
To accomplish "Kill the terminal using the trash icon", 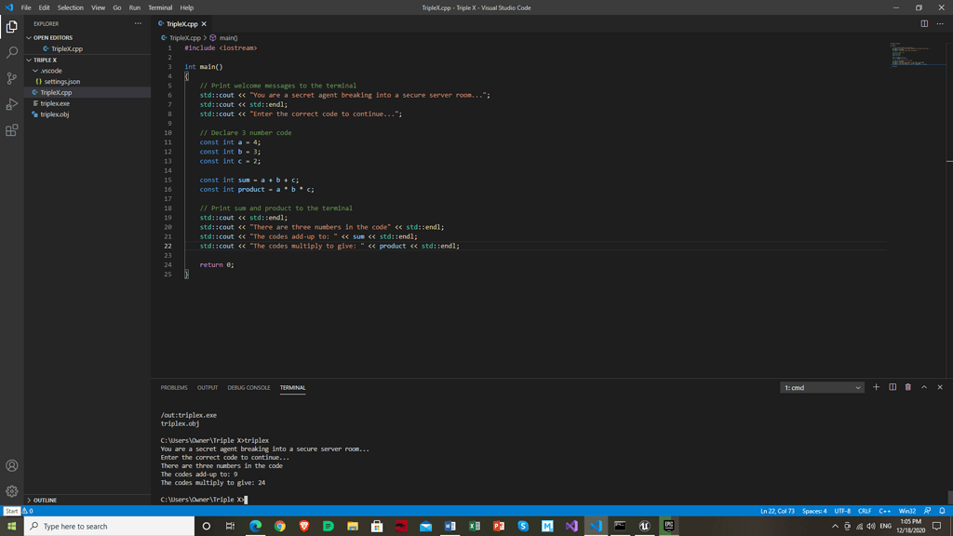I will tap(907, 387).
